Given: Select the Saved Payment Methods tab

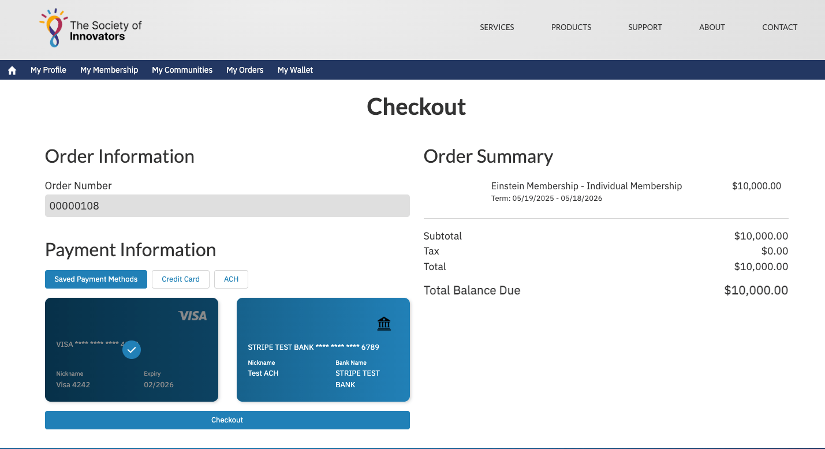Looking at the screenshot, I should coord(96,279).
